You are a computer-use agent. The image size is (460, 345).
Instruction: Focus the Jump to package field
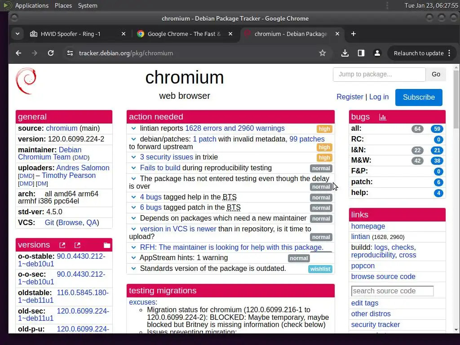pyautogui.click(x=379, y=74)
